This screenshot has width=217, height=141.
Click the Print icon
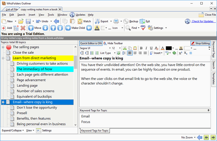(116, 21)
